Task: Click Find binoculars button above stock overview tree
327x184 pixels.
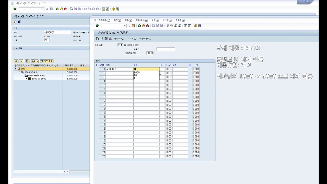Action: 27,61
